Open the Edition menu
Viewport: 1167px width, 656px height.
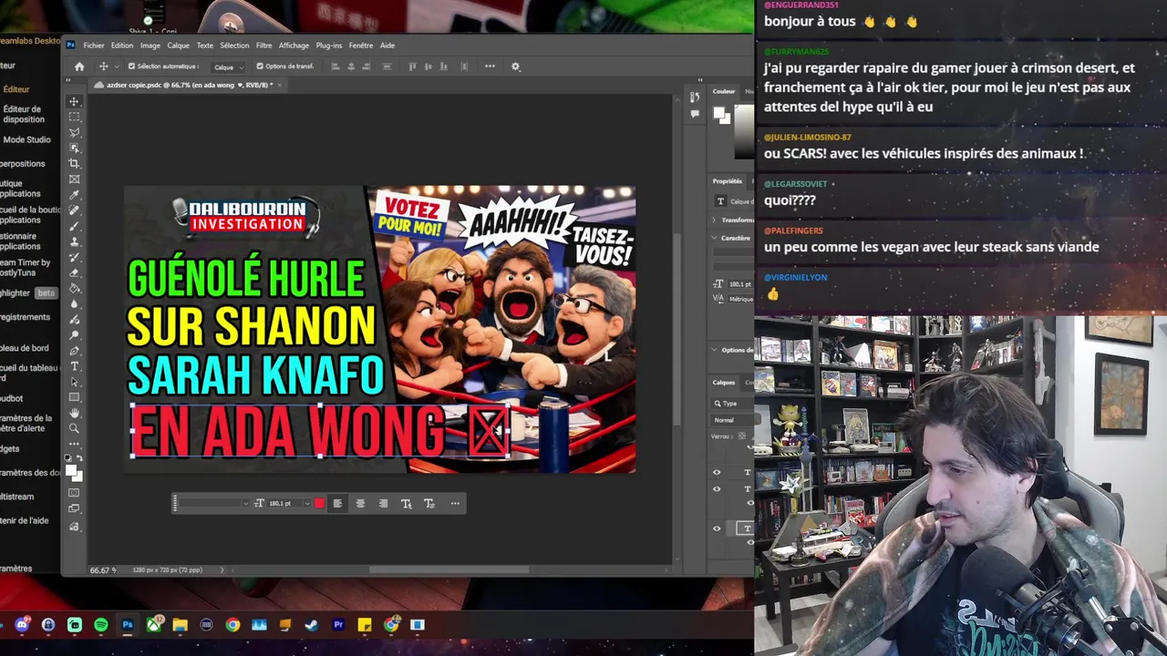[122, 46]
